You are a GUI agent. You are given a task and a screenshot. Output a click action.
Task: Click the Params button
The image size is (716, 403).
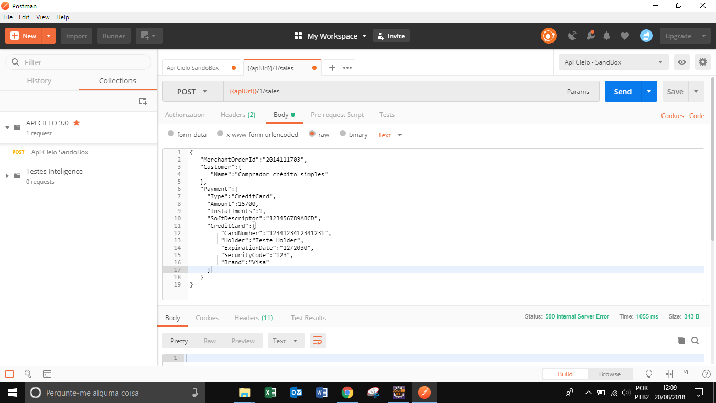[x=578, y=91]
